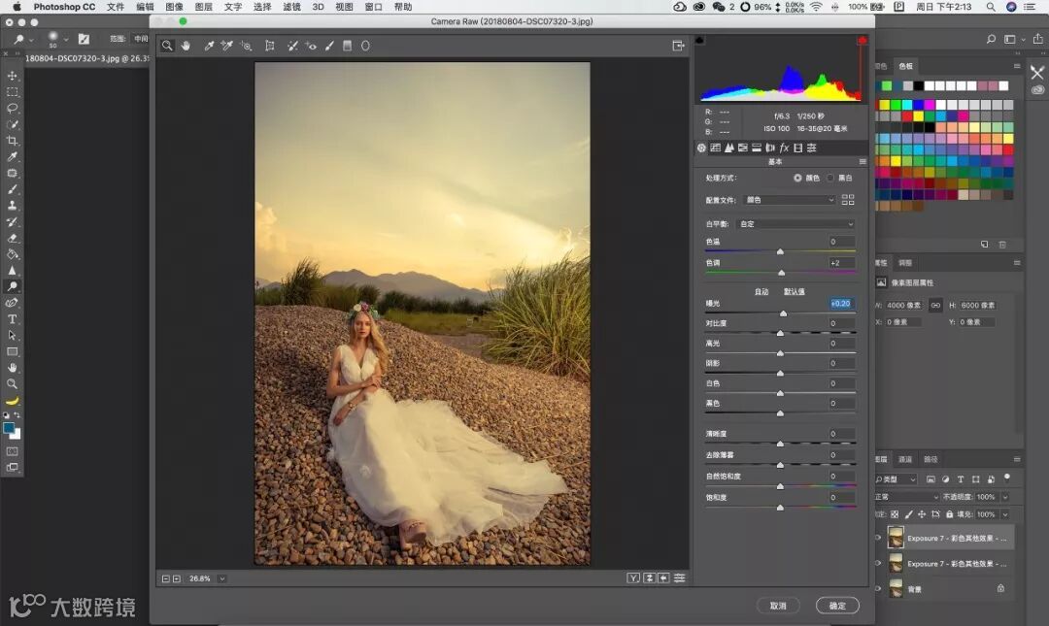
Task: Open the 白平衡 white balance dropdown
Action: pos(795,224)
